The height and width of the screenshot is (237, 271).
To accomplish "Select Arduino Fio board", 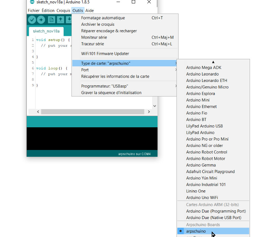I will [213, 113].
